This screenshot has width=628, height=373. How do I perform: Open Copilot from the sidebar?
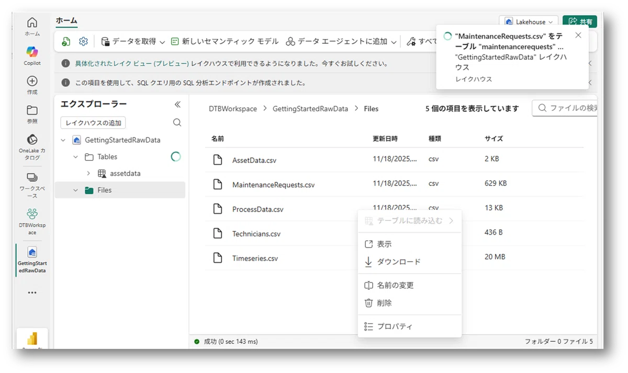point(32,52)
